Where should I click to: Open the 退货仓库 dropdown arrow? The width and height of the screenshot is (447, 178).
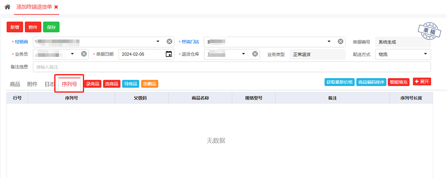[244, 54]
